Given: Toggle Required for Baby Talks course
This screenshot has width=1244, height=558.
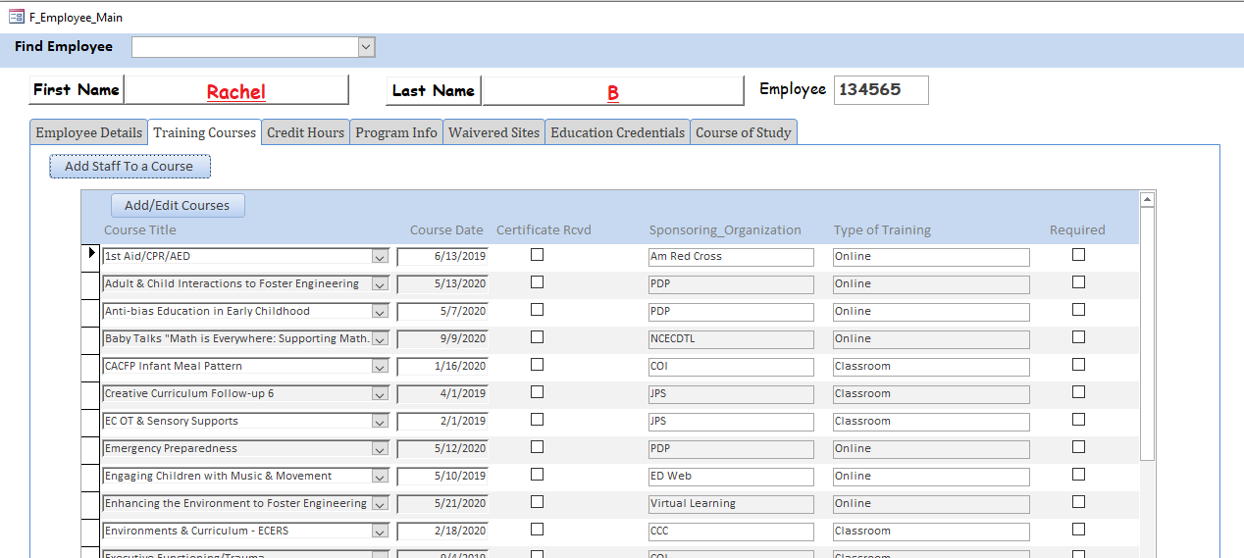Looking at the screenshot, I should coord(1078,336).
